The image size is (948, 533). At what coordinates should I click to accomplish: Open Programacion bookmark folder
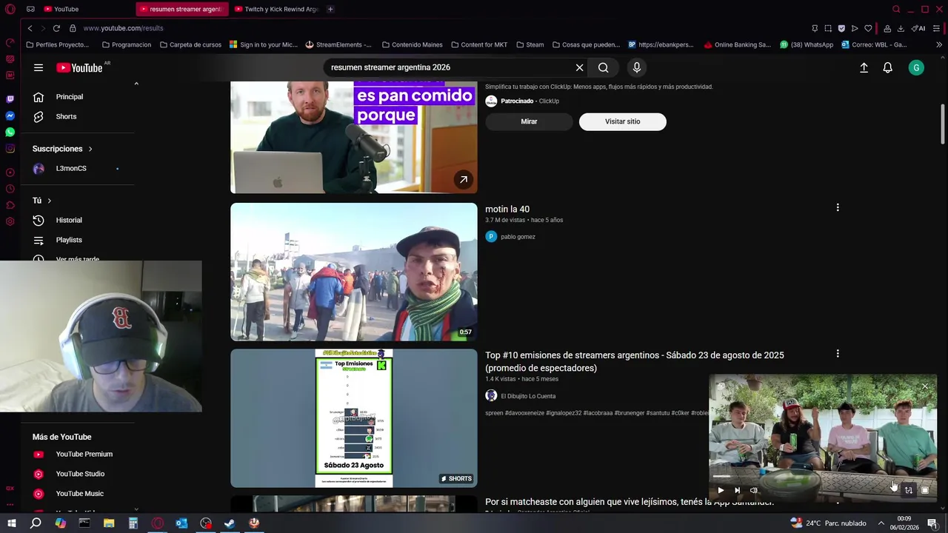click(126, 44)
